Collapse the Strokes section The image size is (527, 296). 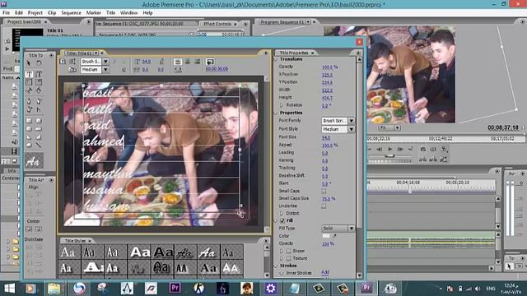pyautogui.click(x=277, y=266)
